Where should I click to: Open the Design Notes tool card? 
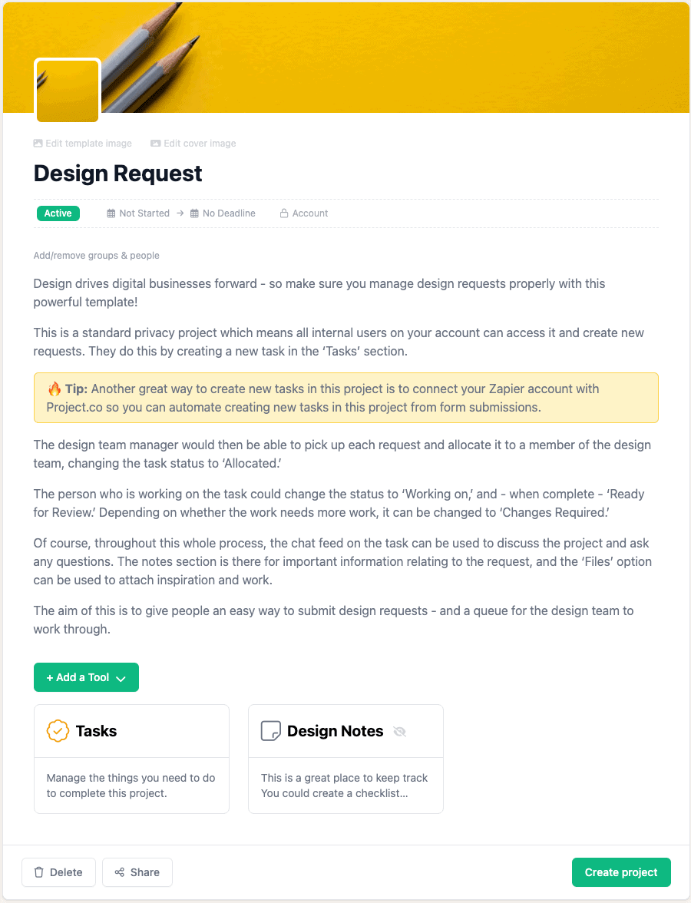tap(345, 759)
